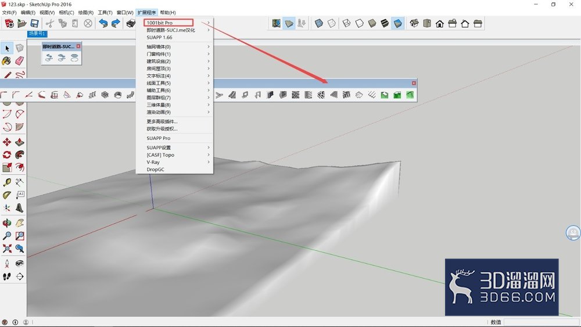Select the 场景号1 scene tab
Image resolution: width=581 pixels, height=327 pixels.
click(x=37, y=34)
